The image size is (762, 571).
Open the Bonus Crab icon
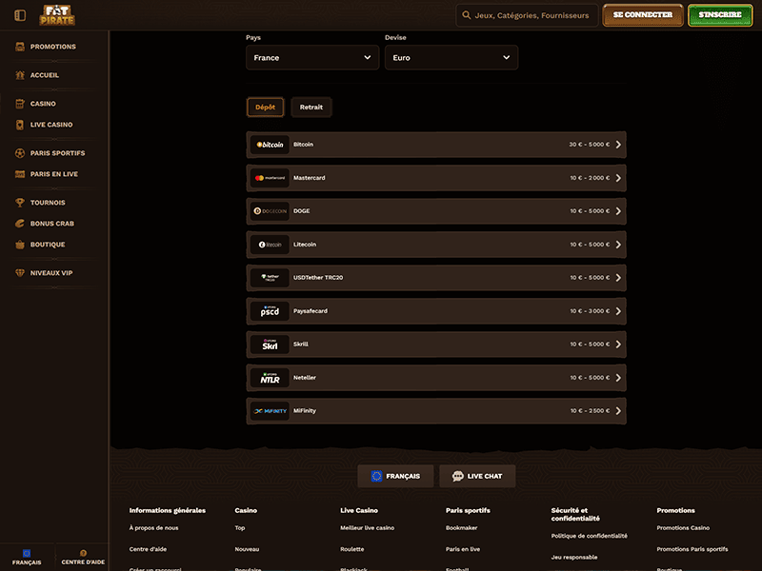click(x=20, y=224)
